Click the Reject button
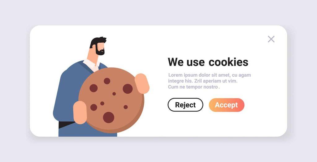317x162 pixels. [185, 105]
